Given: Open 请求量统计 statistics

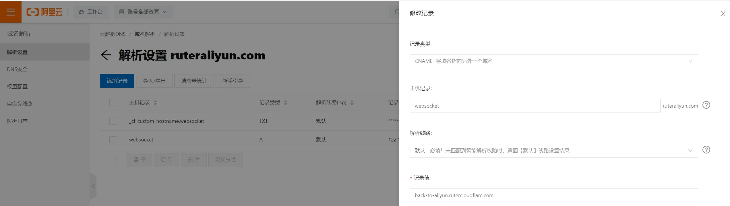Looking at the screenshot, I should coord(194,81).
